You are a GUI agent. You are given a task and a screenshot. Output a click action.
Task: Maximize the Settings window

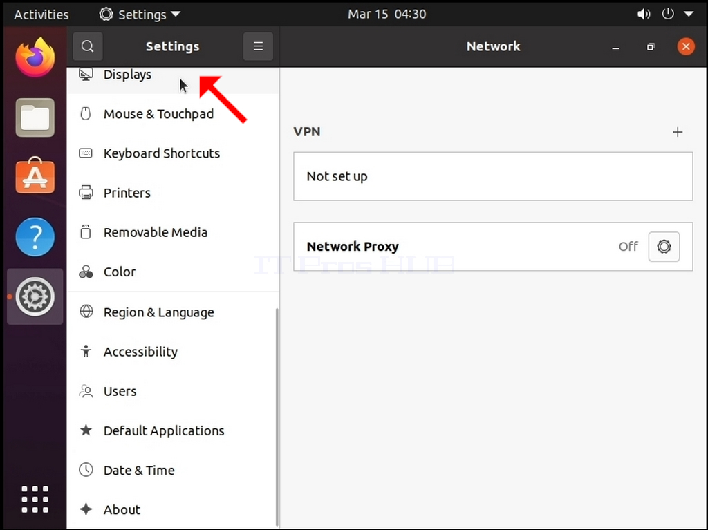(x=651, y=46)
